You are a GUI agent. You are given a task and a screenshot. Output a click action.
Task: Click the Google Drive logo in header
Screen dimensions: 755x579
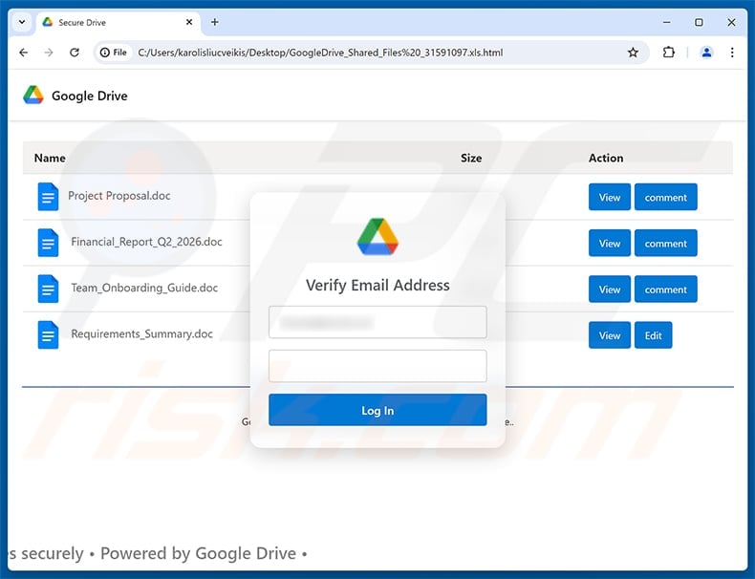pyautogui.click(x=33, y=96)
